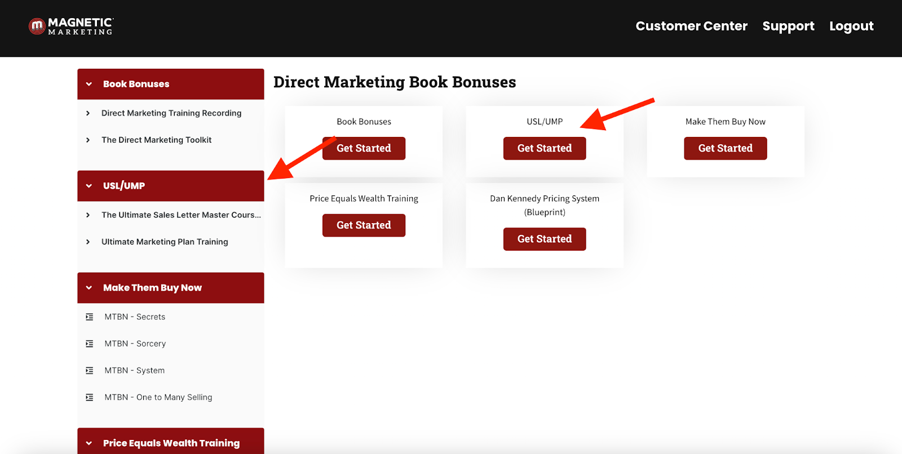This screenshot has height=454, width=902.
Task: Click the list icon beside MTBN - System
Action: (x=90, y=371)
